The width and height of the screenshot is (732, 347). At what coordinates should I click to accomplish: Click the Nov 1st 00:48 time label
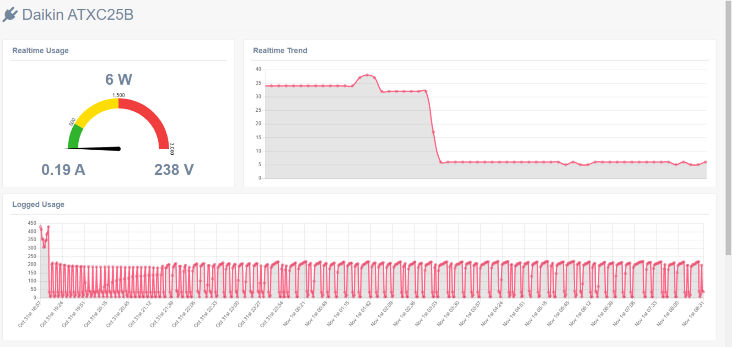coord(316,314)
